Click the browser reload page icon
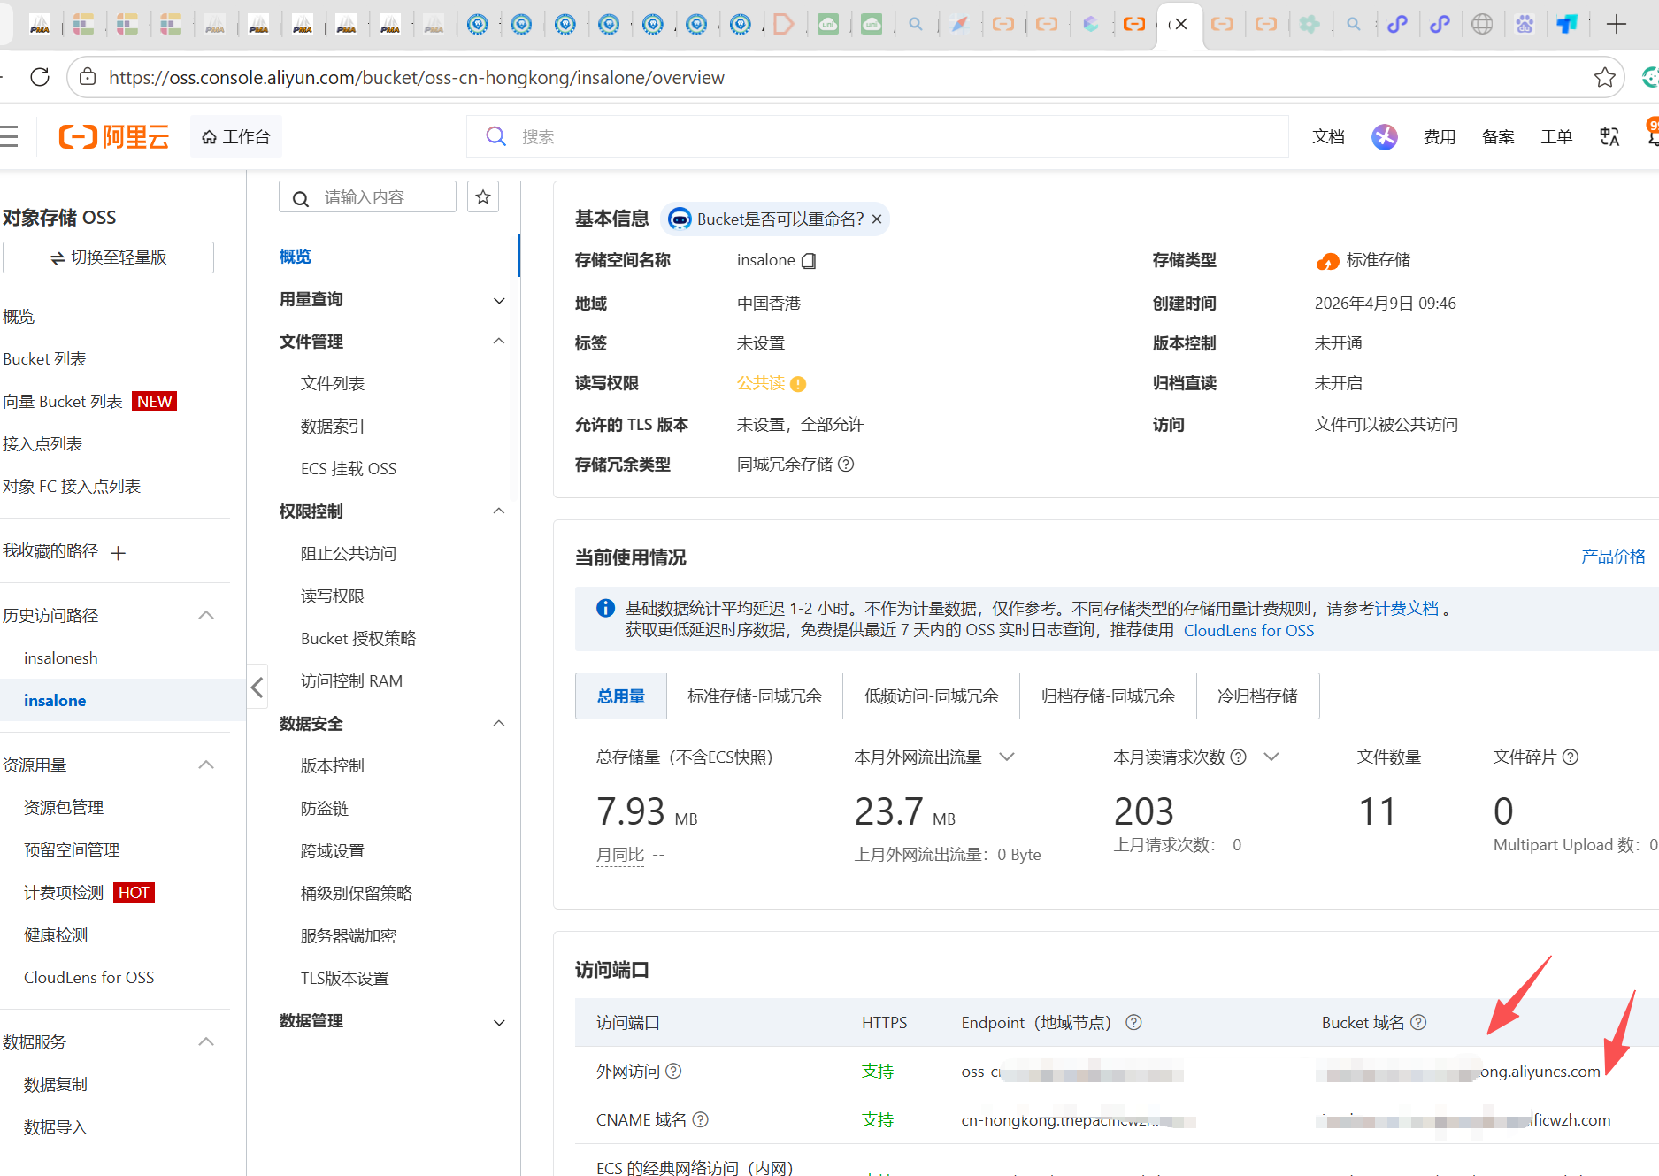Viewport: 1659px width, 1176px height. pyautogui.click(x=40, y=77)
